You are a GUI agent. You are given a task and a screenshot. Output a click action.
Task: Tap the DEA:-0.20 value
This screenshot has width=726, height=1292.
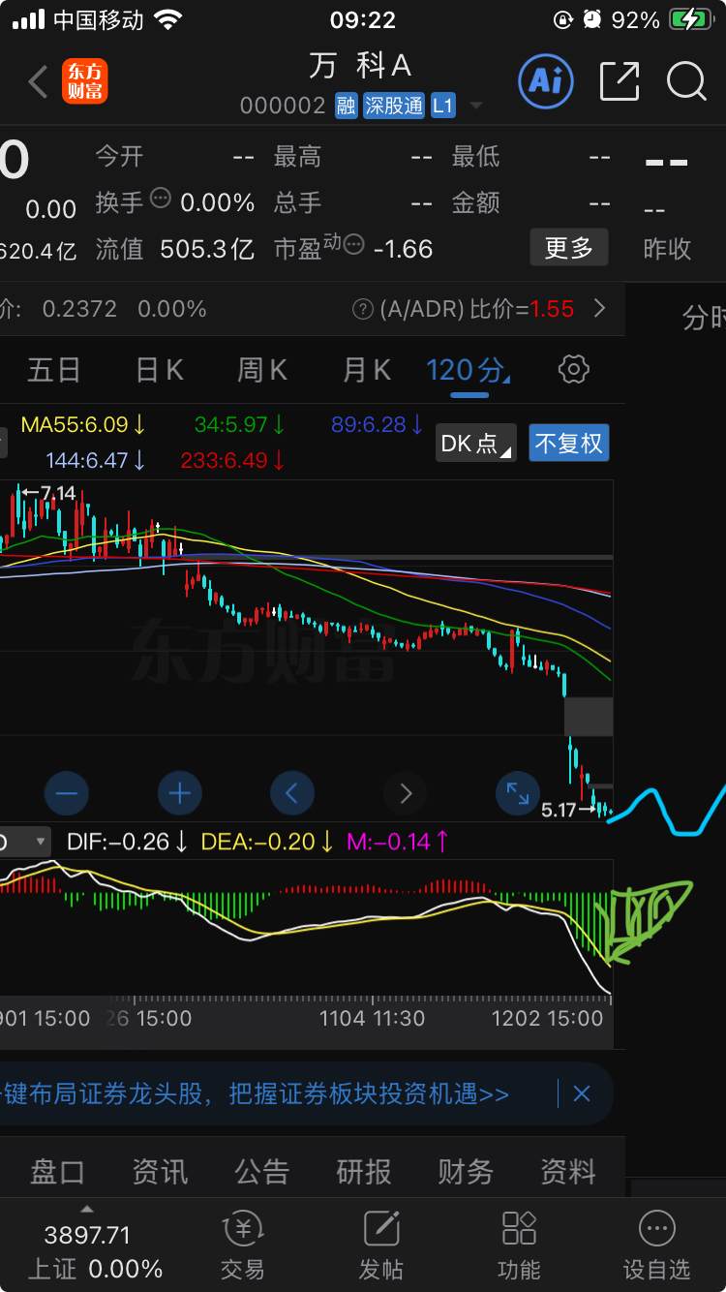[x=268, y=842]
